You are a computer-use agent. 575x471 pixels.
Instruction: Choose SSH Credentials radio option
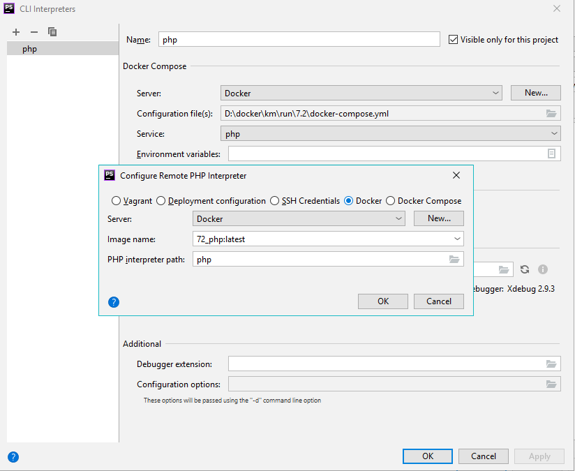tap(275, 201)
